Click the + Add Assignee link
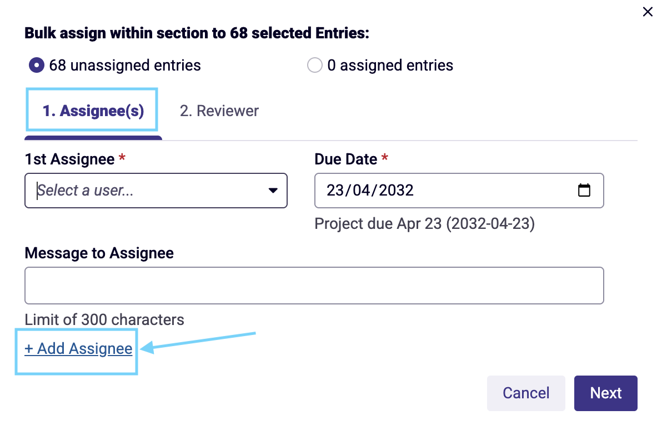This screenshot has width=657, height=425. [78, 349]
